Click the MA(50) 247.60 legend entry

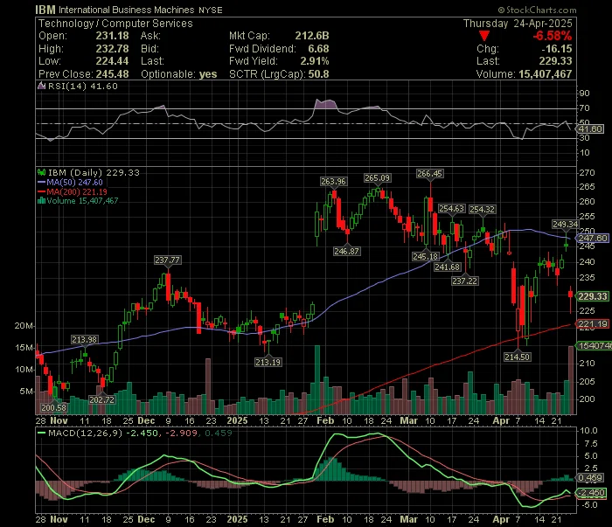tap(70, 182)
